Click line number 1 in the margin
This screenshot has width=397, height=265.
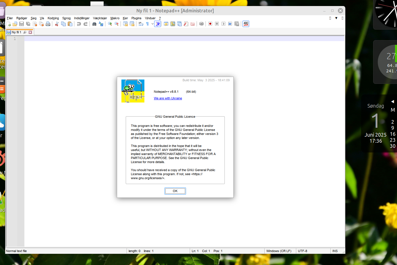15,38
